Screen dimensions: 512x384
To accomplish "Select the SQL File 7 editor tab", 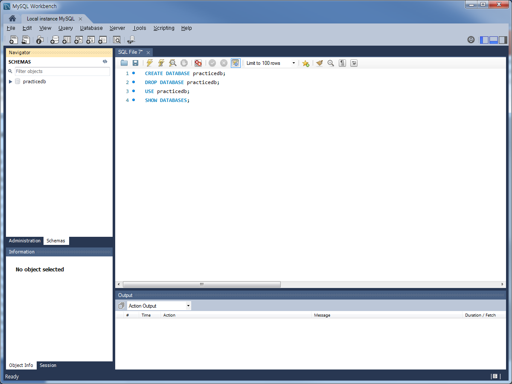I will click(131, 52).
